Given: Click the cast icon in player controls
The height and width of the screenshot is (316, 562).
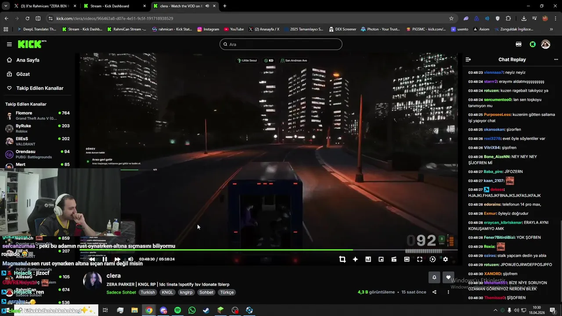Looking at the screenshot, I should pyautogui.click(x=394, y=259).
